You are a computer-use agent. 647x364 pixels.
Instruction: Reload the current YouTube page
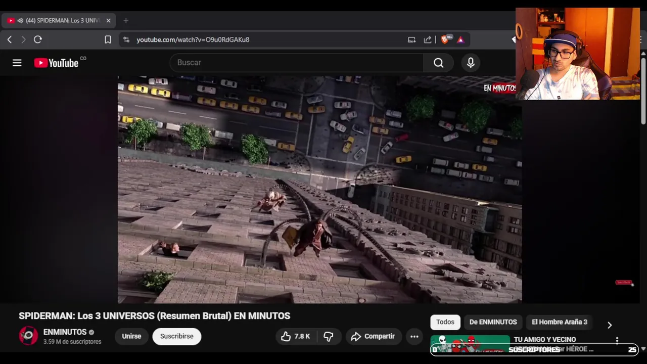[x=38, y=39]
